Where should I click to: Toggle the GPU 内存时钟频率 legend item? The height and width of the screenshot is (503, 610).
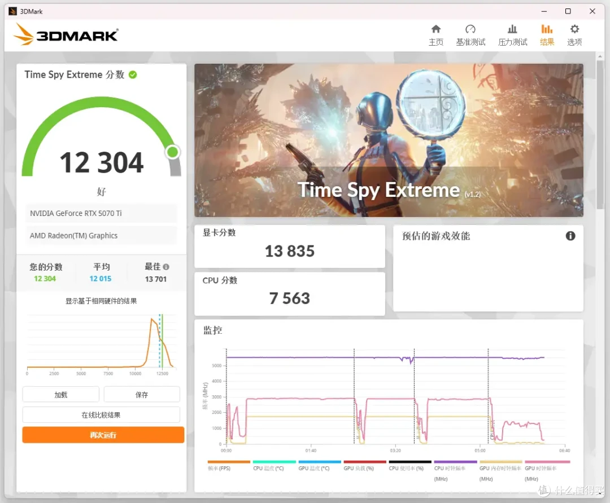pyautogui.click(x=500, y=471)
